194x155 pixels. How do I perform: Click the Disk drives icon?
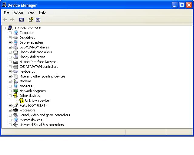[16, 38]
